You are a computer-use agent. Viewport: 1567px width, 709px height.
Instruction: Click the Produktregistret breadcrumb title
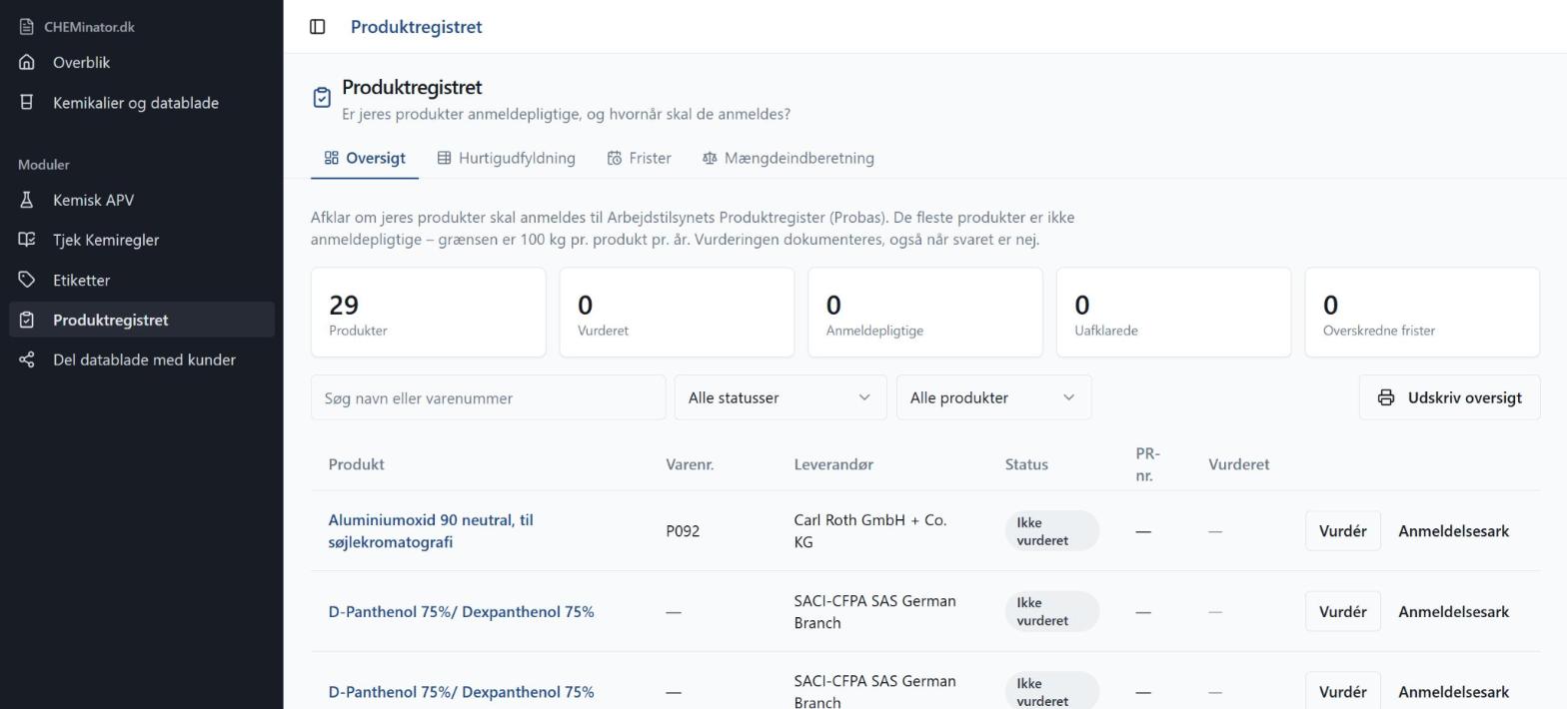coord(416,27)
